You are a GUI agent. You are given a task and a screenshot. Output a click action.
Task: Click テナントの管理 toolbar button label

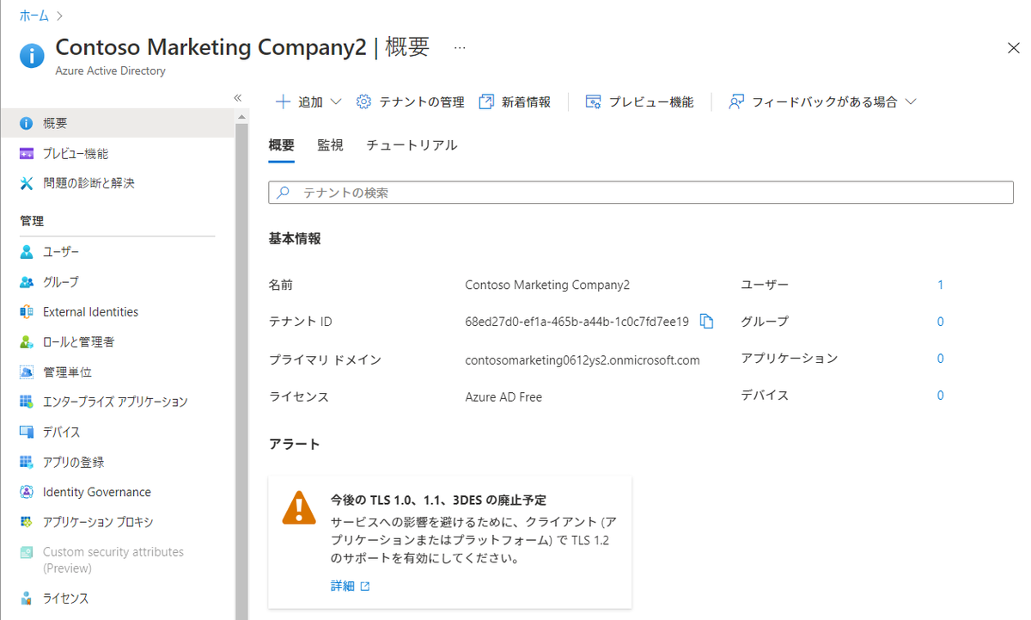(422, 101)
